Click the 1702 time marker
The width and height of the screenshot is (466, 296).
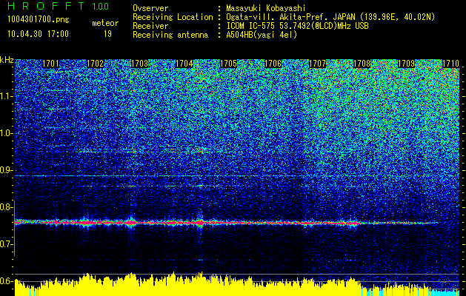(95, 64)
